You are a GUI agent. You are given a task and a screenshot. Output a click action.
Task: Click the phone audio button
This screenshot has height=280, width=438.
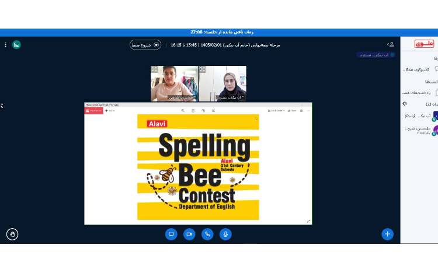coord(207,234)
